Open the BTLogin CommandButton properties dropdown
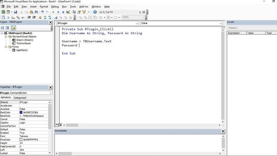 point(51,93)
